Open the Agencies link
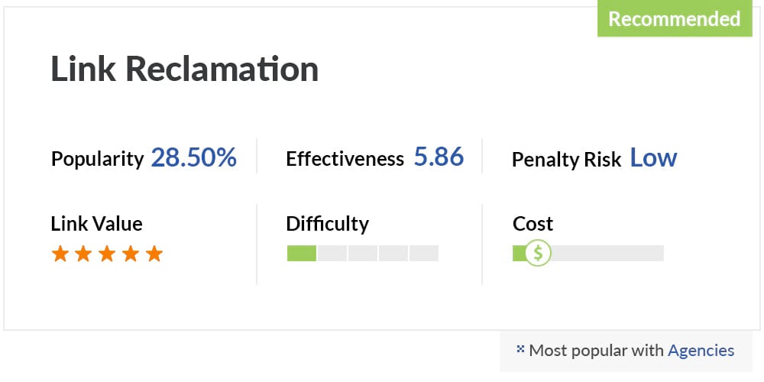This screenshot has width=764, height=382. point(701,351)
